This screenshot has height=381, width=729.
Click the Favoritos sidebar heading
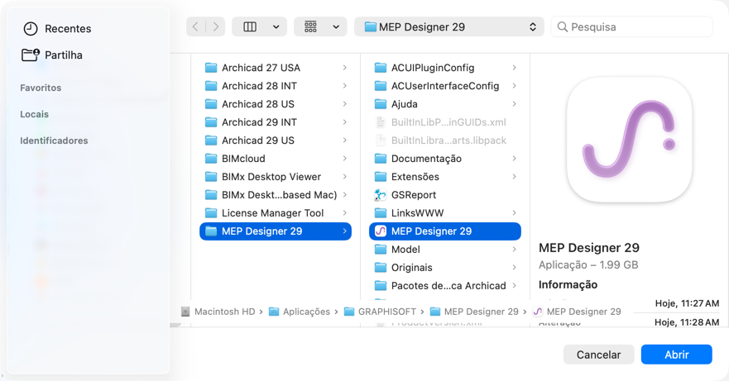click(41, 88)
